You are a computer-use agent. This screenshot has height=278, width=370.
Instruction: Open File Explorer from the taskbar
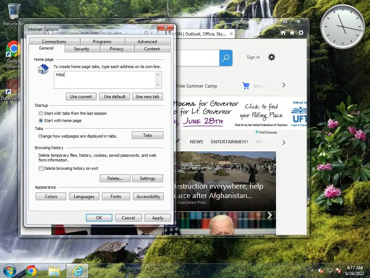coord(54,271)
